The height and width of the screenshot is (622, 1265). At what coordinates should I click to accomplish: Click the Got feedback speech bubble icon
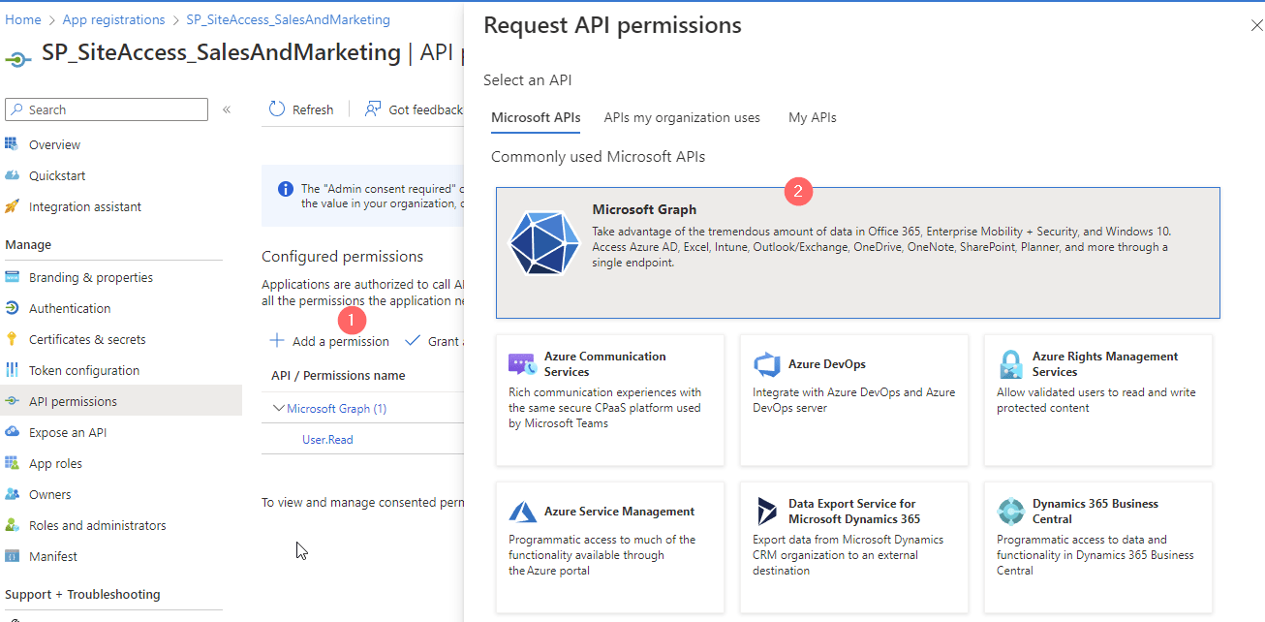[x=372, y=109]
